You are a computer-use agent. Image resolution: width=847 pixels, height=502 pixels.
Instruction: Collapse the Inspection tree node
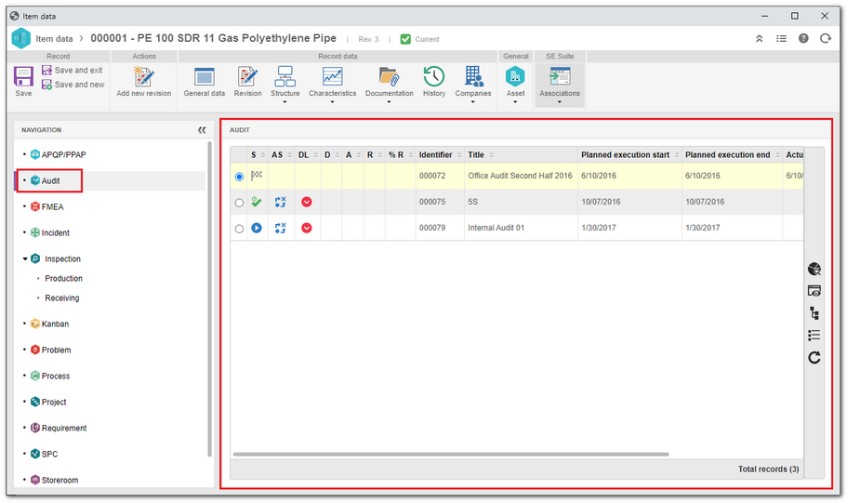25,258
